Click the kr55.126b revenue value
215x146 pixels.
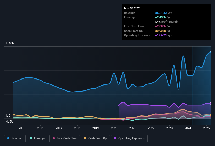click(x=161, y=13)
